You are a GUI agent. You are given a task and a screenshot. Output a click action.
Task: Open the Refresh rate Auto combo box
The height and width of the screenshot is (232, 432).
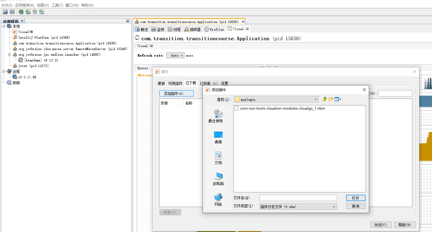pos(175,55)
